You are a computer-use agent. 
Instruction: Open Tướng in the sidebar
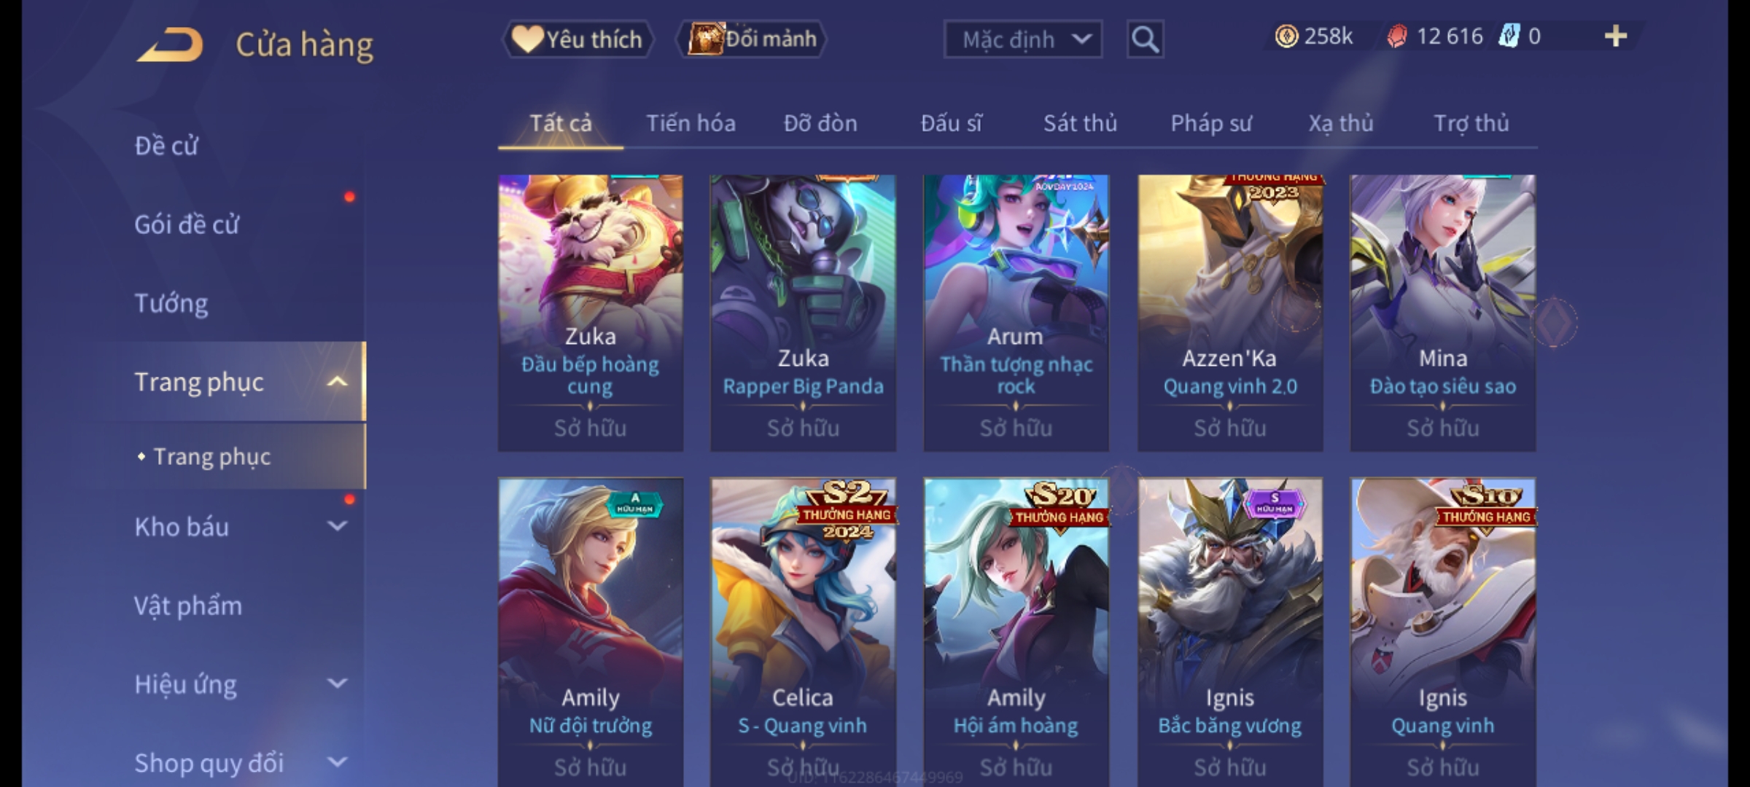[x=171, y=303]
